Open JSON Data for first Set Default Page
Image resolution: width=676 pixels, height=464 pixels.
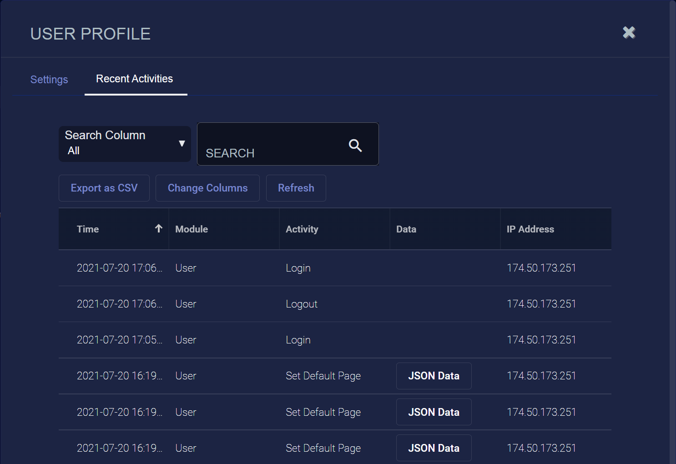(434, 376)
